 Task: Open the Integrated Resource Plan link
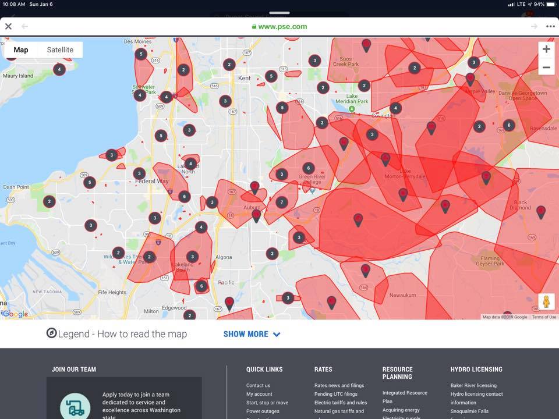pos(405,397)
